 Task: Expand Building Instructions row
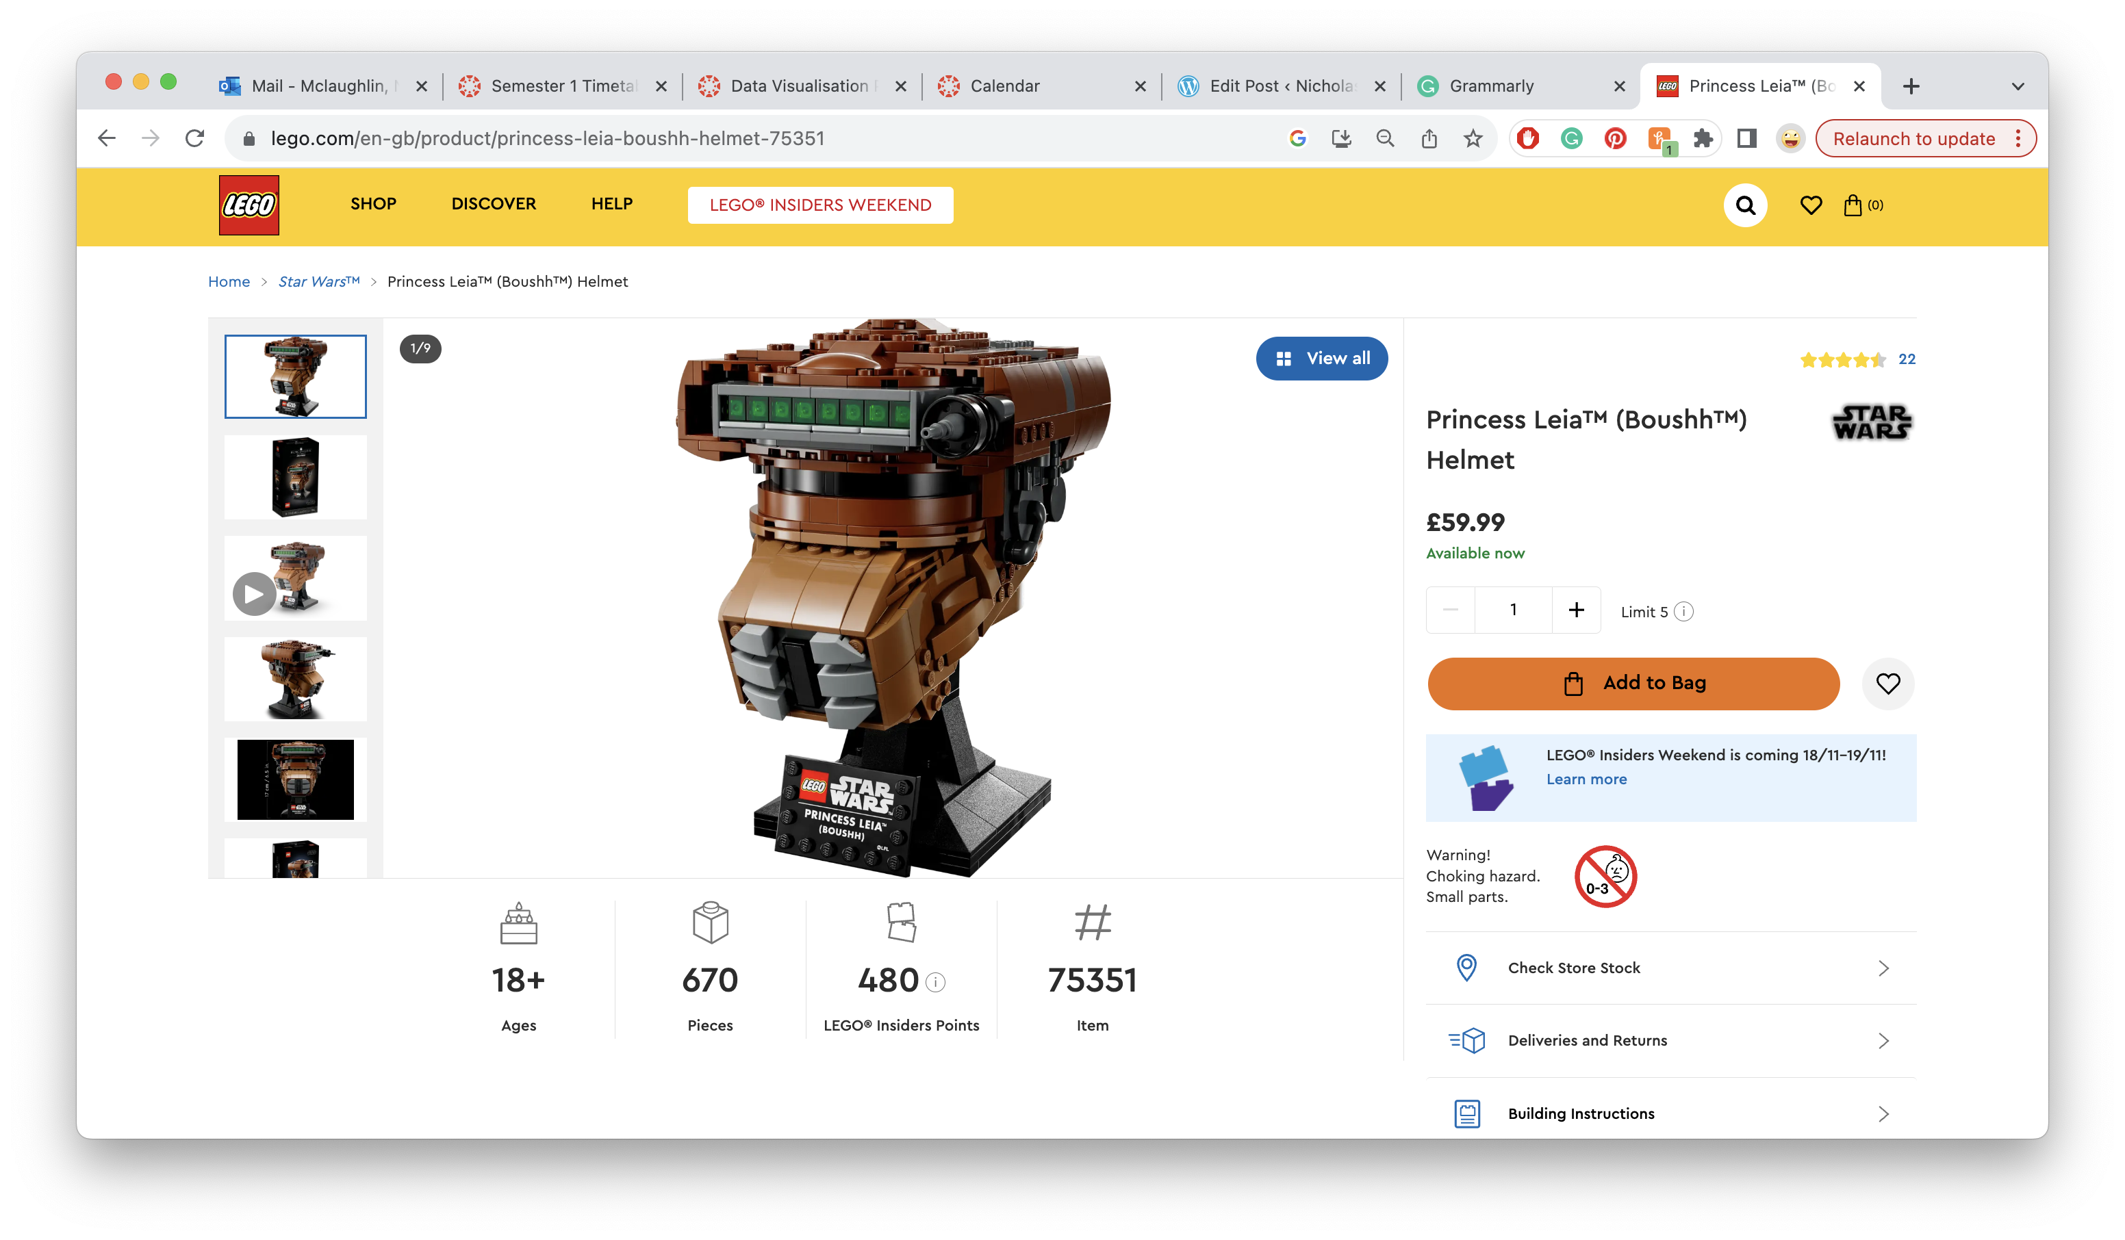[x=1670, y=1113]
